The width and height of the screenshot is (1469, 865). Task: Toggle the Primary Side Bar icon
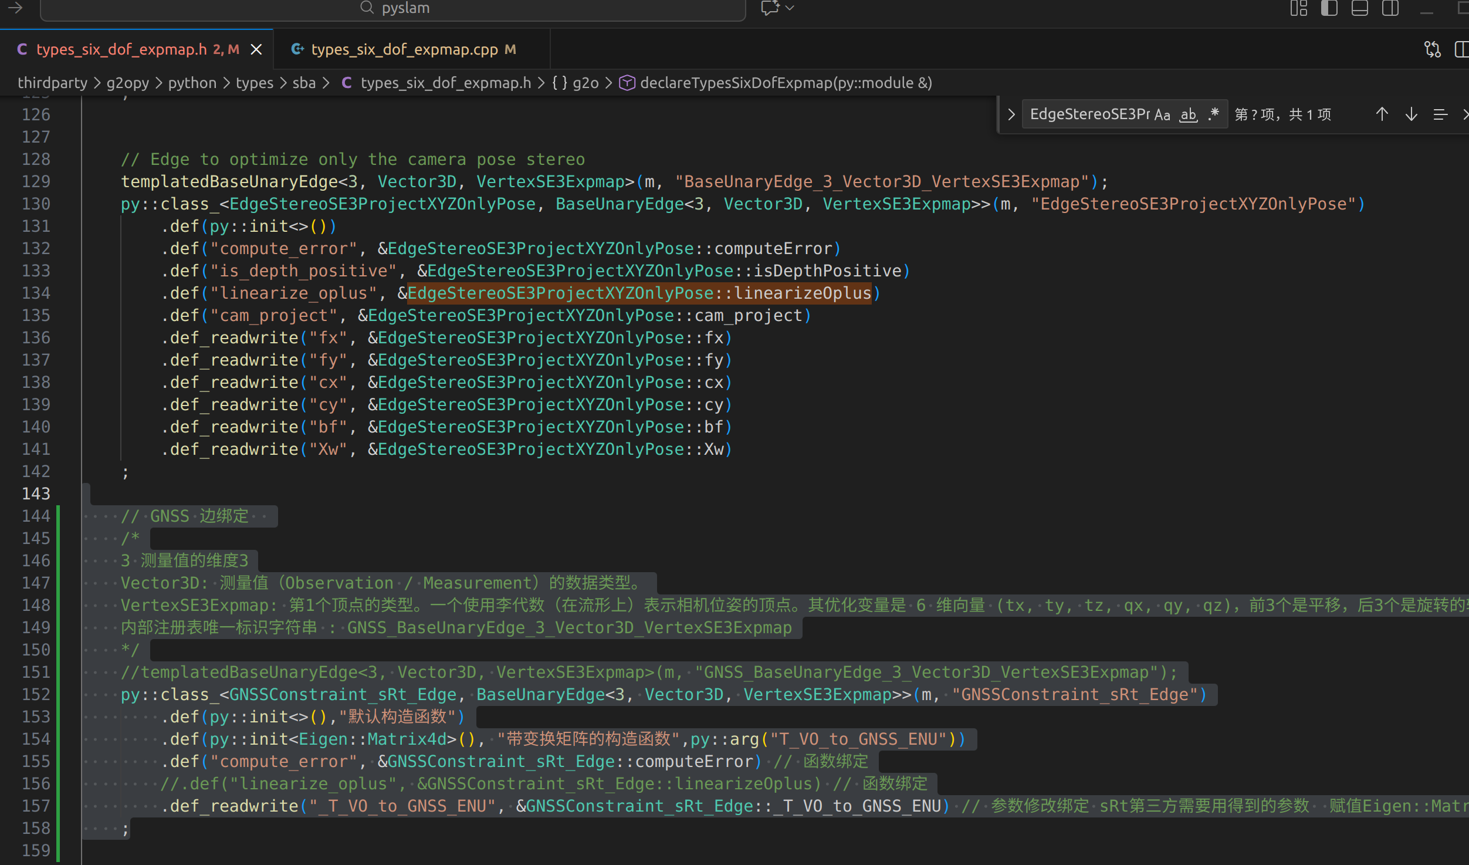click(x=1329, y=8)
